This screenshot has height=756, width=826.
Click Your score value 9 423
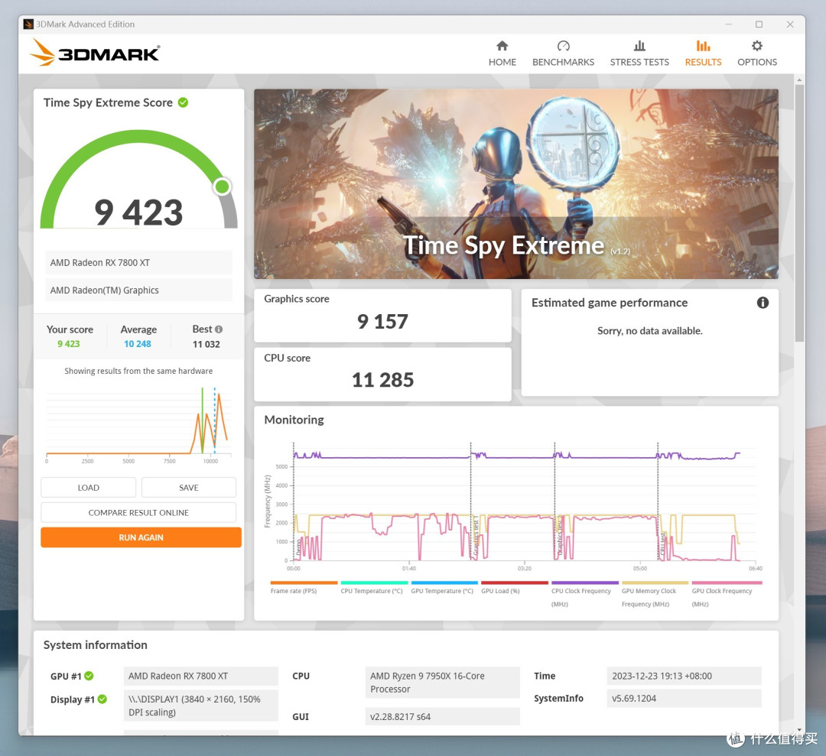point(69,344)
